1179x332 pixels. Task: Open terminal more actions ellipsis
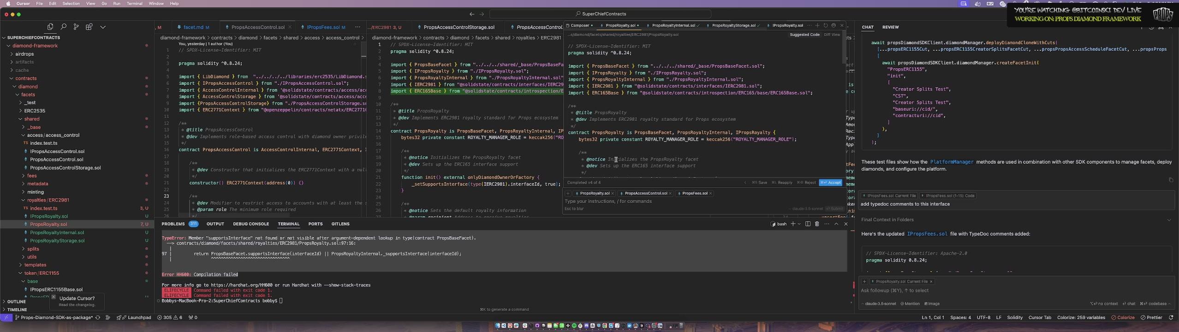pos(827,224)
